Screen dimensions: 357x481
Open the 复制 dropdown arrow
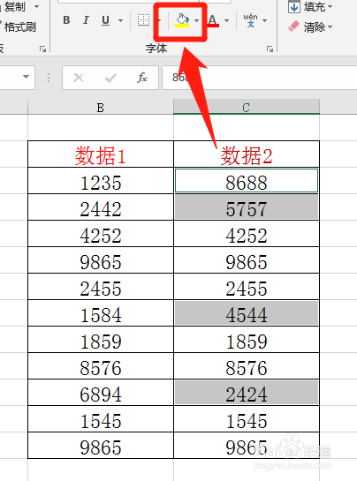click(36, 7)
